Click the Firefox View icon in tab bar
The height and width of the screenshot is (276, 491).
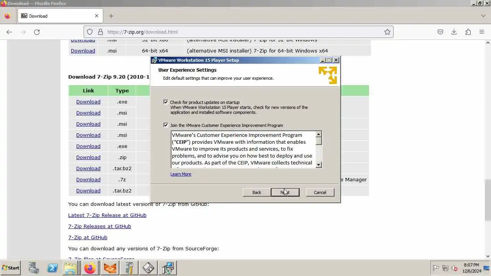pyautogui.click(x=7, y=16)
